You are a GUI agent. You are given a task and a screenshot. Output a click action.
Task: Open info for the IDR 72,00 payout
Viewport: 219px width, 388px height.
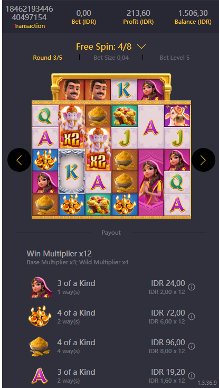point(192,317)
